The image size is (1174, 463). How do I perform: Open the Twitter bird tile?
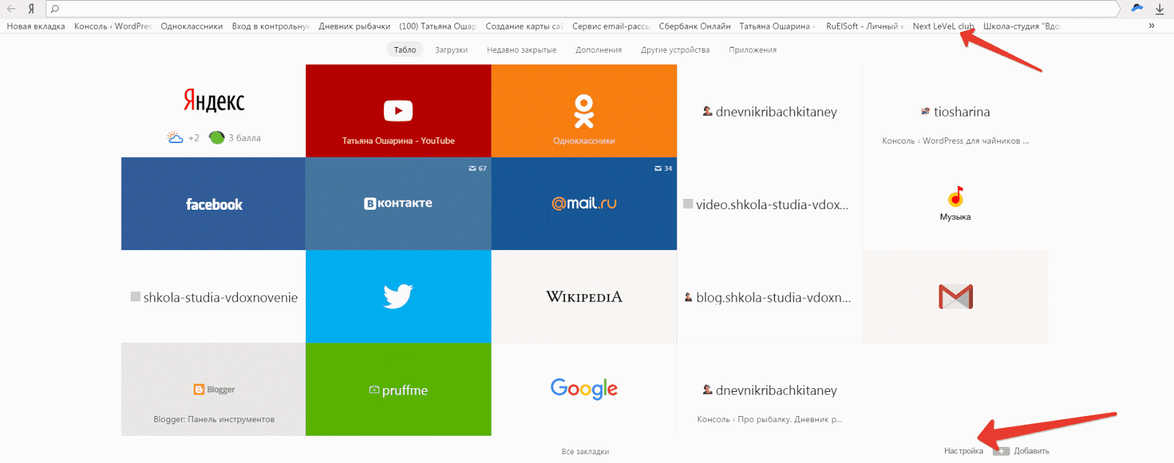coord(398,296)
